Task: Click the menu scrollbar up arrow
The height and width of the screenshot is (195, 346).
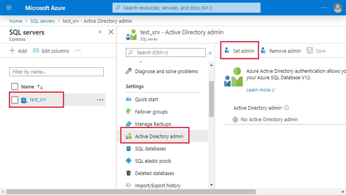Action: (x=211, y=65)
